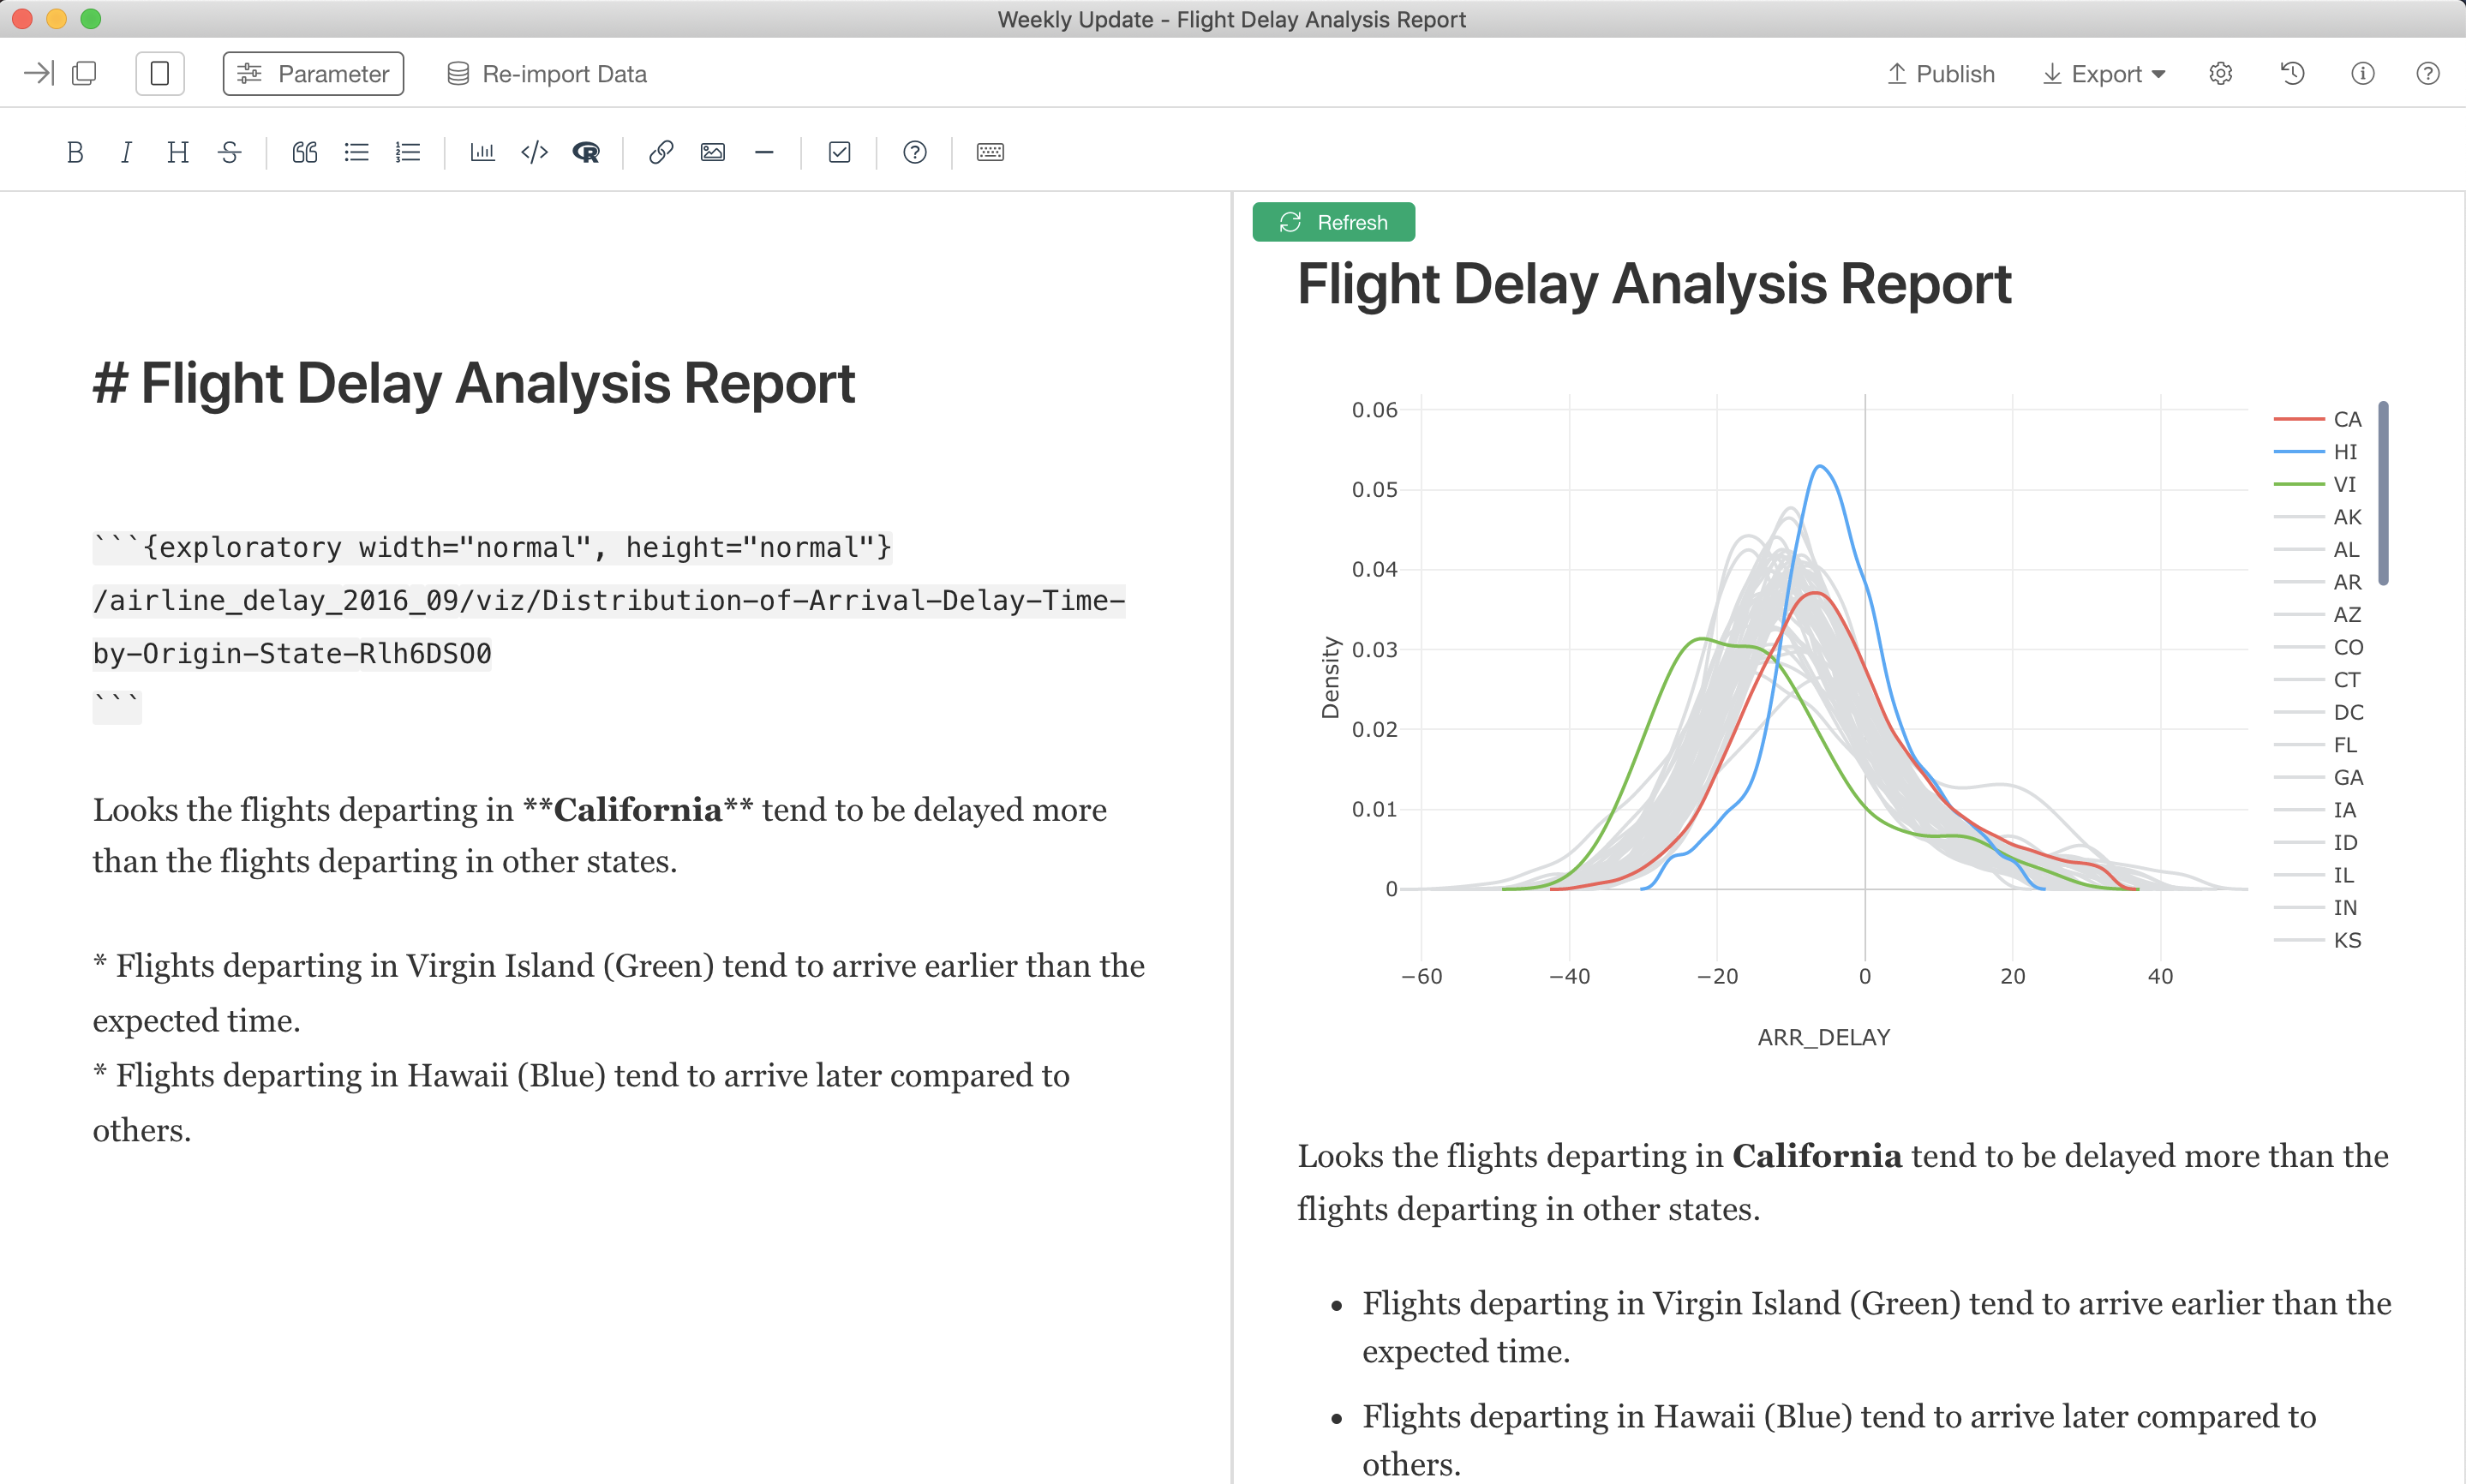
Task: Insert a chart into the note
Action: coord(482,152)
